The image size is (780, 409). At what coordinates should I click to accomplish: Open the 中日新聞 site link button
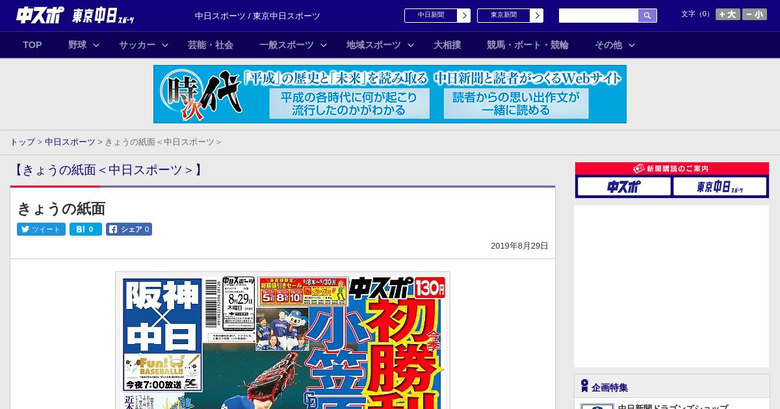(431, 16)
